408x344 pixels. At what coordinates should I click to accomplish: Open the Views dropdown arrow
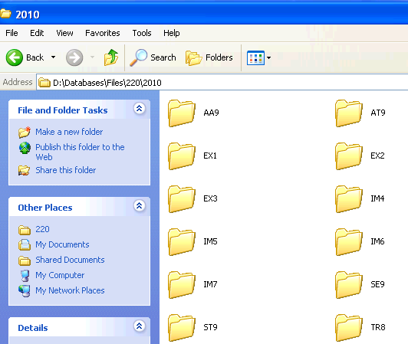click(x=268, y=57)
